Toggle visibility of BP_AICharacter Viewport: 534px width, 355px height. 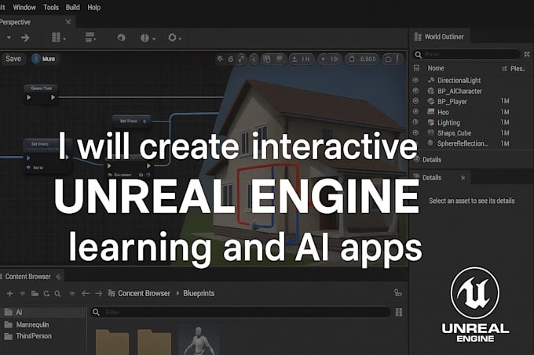coord(415,91)
